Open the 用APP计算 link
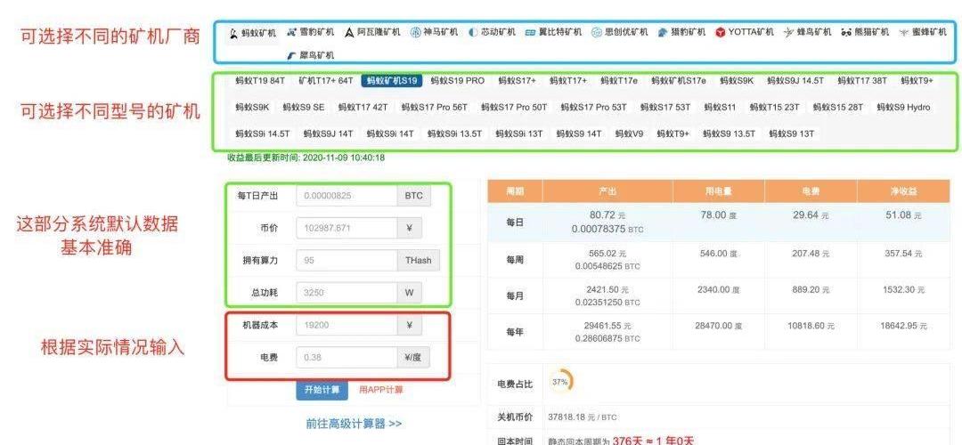This screenshot has height=445, width=962. [x=381, y=390]
